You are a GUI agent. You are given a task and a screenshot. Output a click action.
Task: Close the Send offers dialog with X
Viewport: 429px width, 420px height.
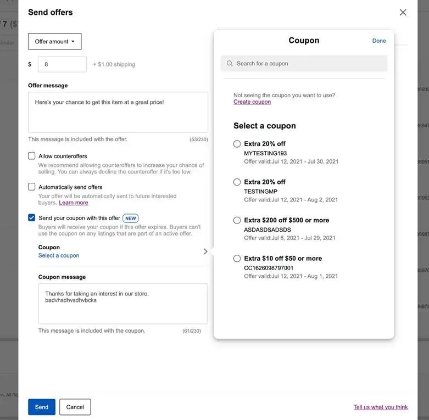[403, 12]
